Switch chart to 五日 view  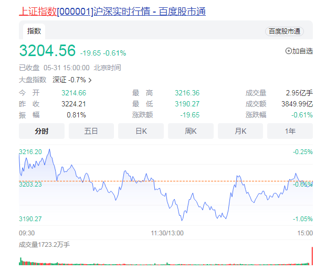coord(91,131)
